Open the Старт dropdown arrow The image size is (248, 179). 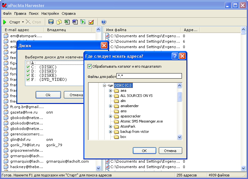tap(23, 22)
